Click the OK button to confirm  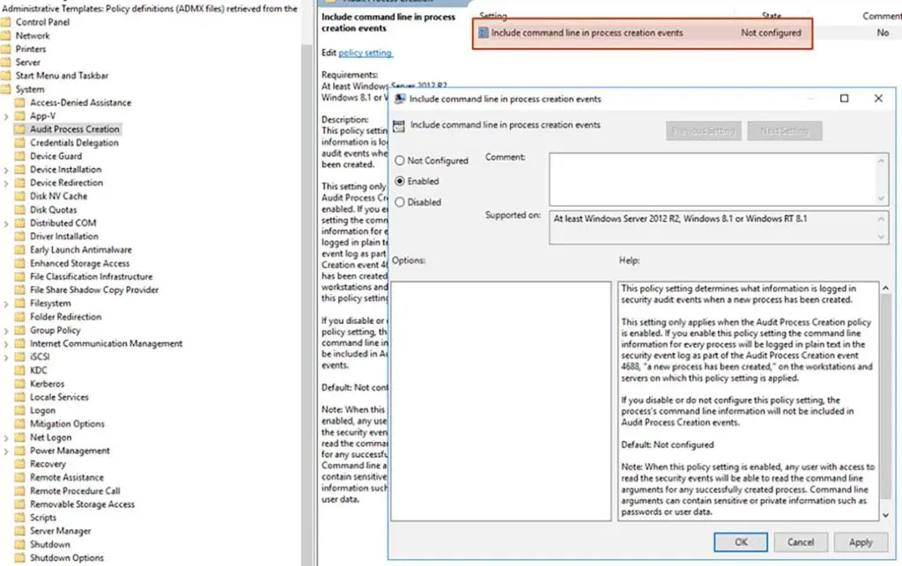(x=740, y=541)
